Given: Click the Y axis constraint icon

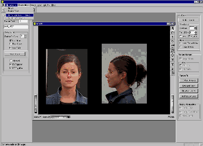Looking at the screenshot, I should tap(172, 64).
